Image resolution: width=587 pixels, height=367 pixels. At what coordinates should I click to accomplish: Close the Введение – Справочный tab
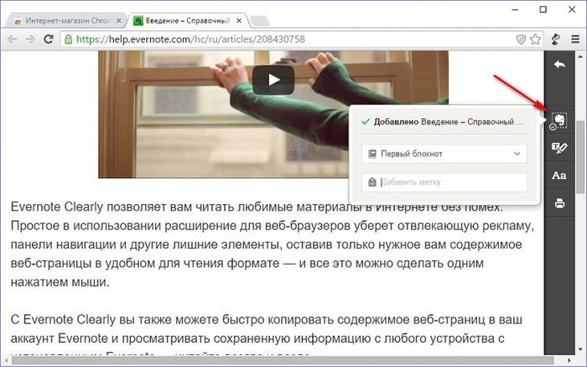coord(239,21)
